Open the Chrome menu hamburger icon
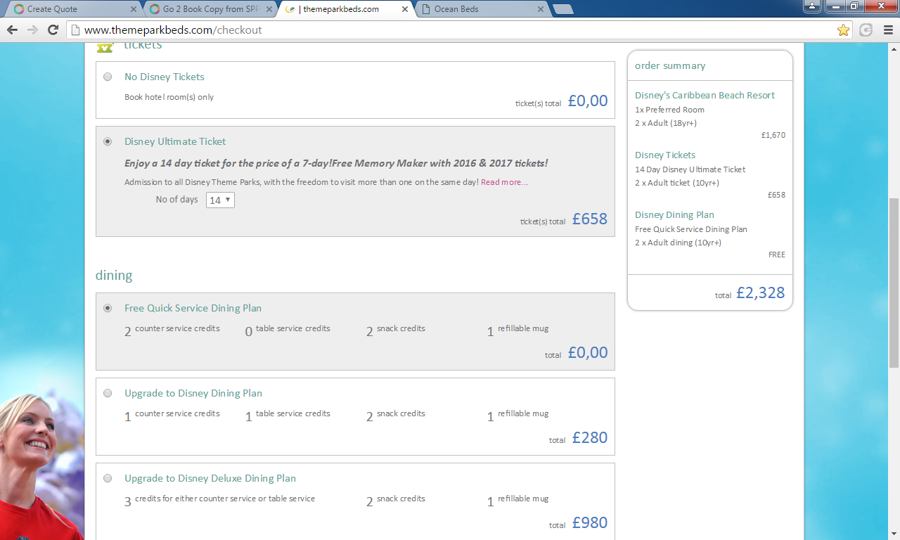 [887, 30]
